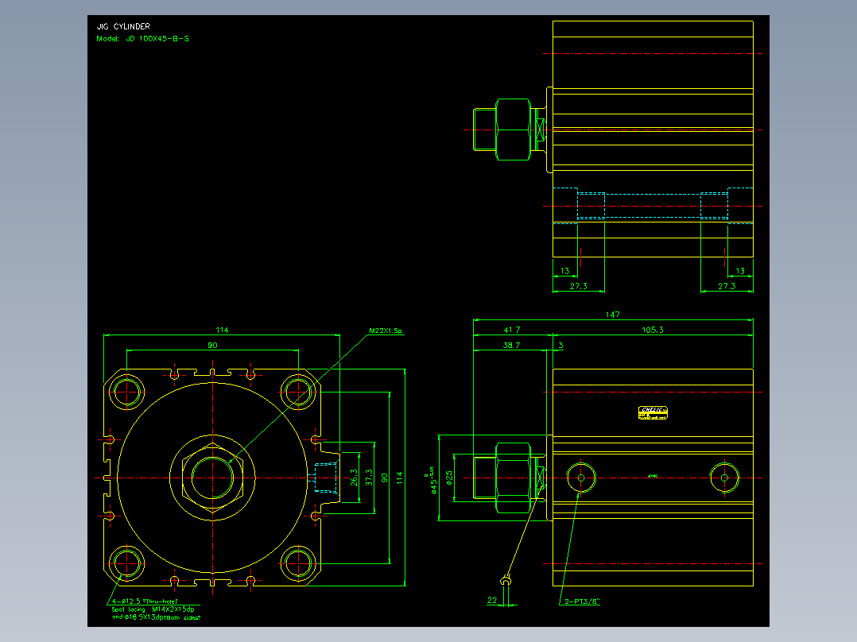The image size is (857, 642).
Task: Select the "105.3" body length dimension
Action: (x=653, y=330)
